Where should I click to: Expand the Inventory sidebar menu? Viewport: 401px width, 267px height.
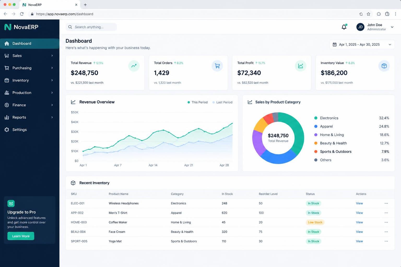tap(52, 80)
